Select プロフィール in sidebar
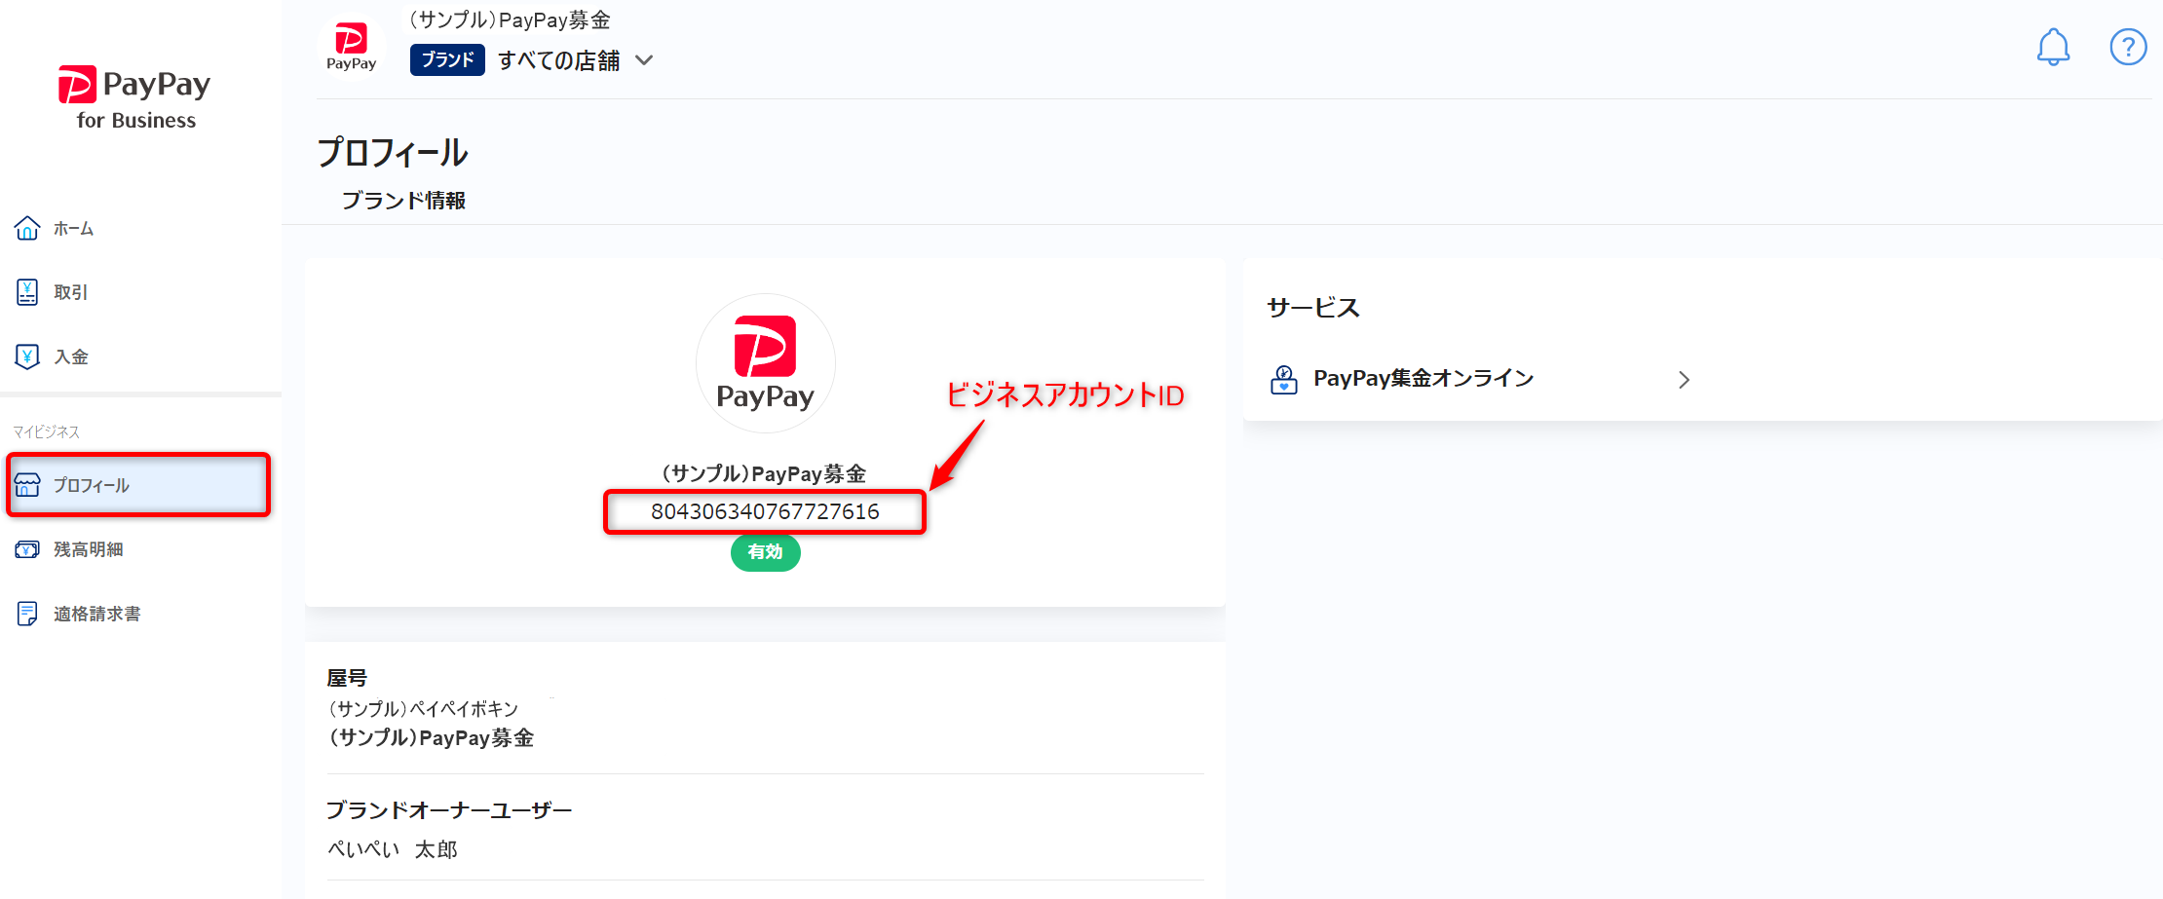2163x899 pixels. click(x=138, y=485)
